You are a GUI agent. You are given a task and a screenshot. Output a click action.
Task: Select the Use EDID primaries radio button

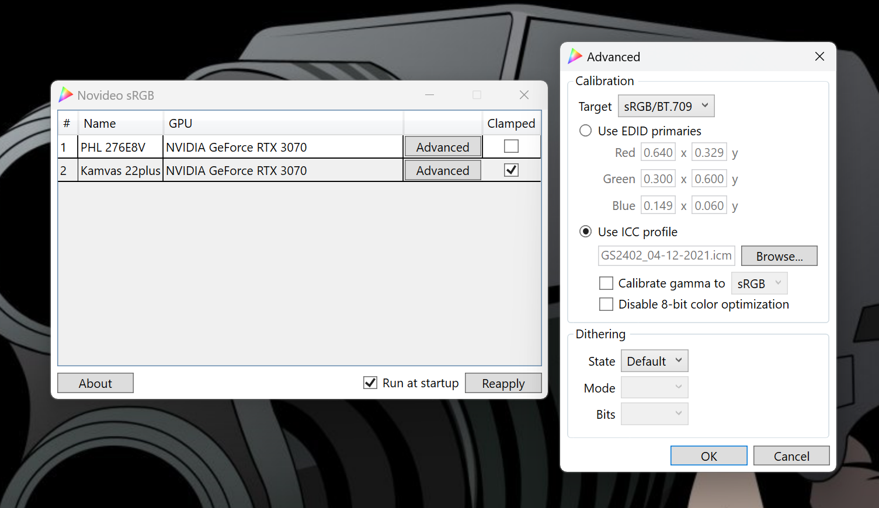pyautogui.click(x=585, y=131)
